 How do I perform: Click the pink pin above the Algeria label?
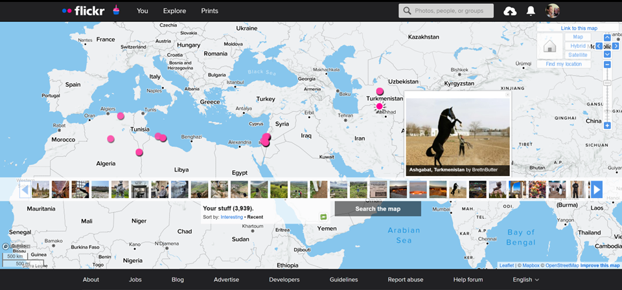point(111,139)
